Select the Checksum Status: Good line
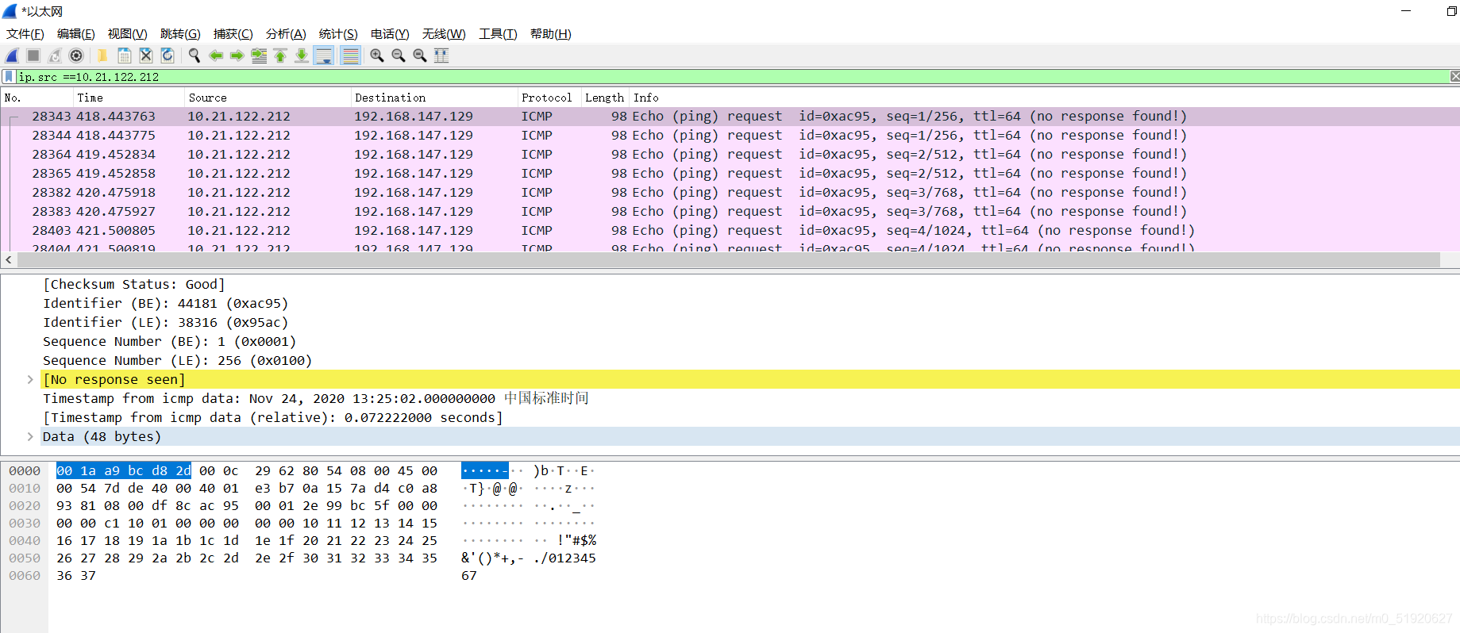The height and width of the screenshot is (633, 1460). [134, 284]
